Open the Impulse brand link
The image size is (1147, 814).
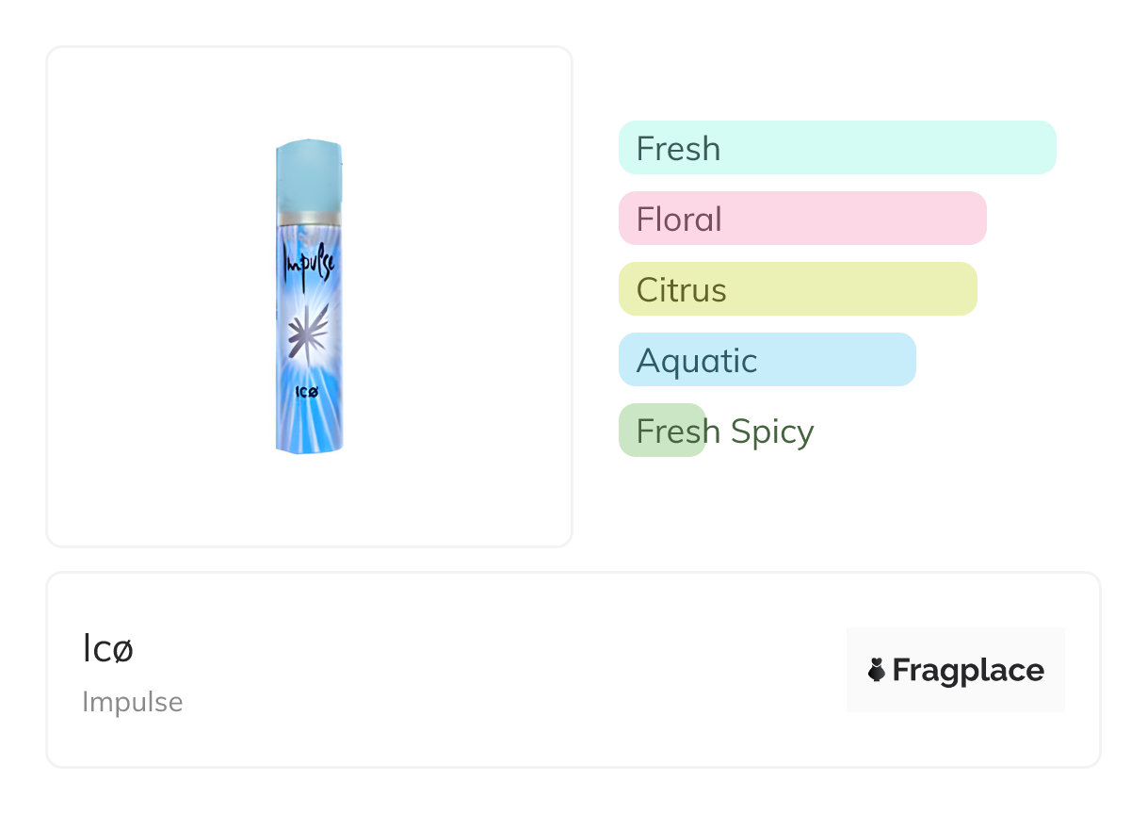tap(132, 702)
